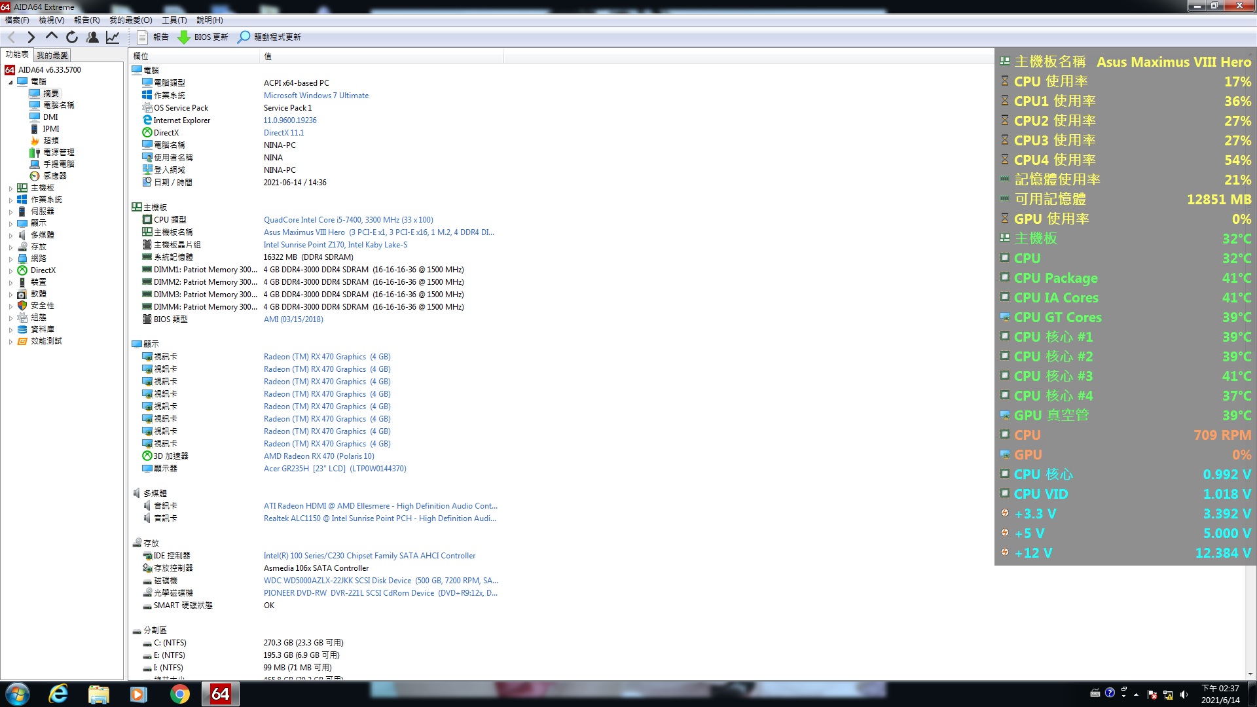
Task: Click the 欄位 column header
Action: point(194,56)
